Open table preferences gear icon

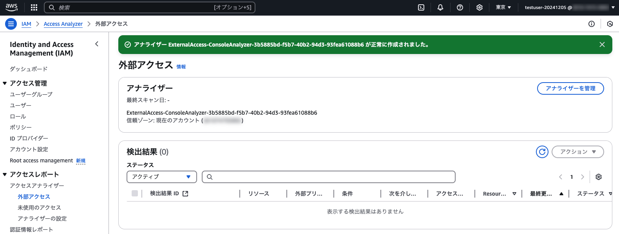click(x=599, y=177)
